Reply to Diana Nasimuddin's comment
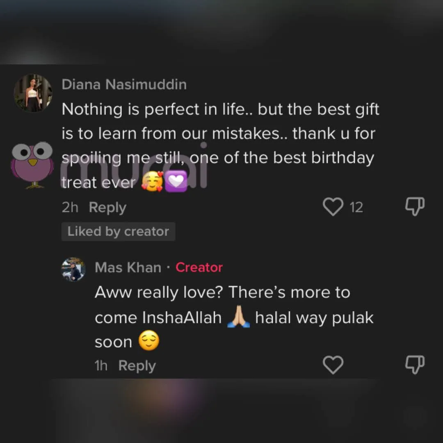 pos(107,208)
